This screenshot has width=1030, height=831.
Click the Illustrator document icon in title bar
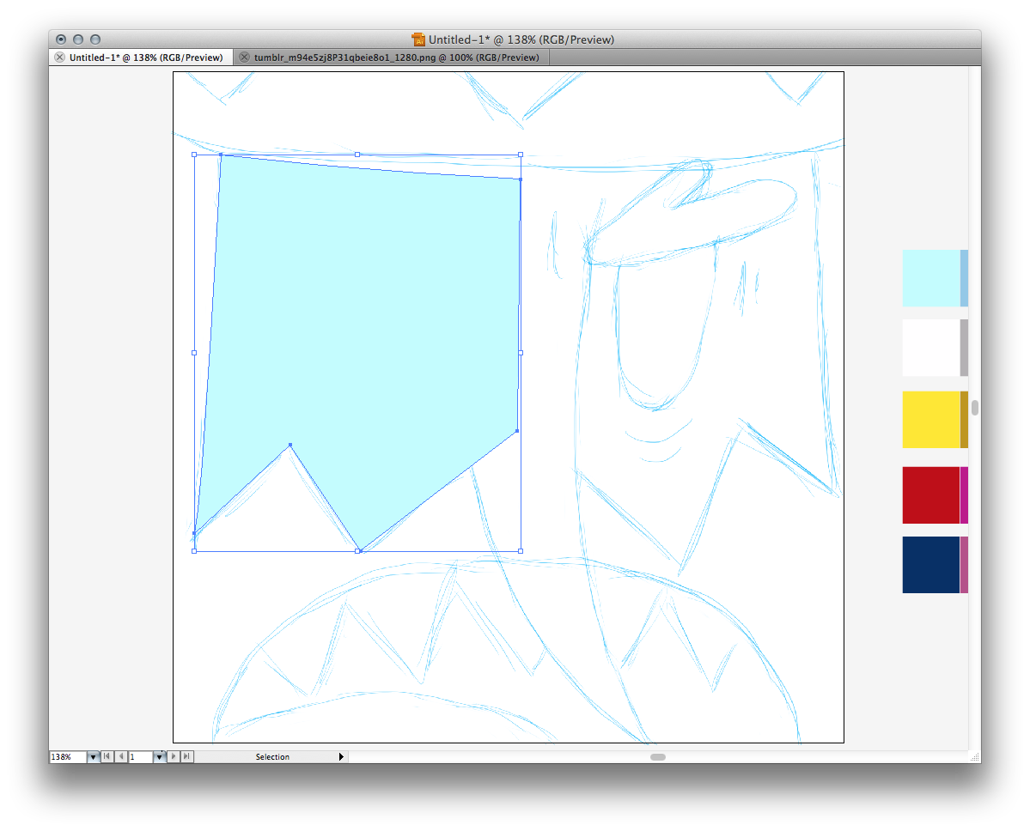[419, 39]
